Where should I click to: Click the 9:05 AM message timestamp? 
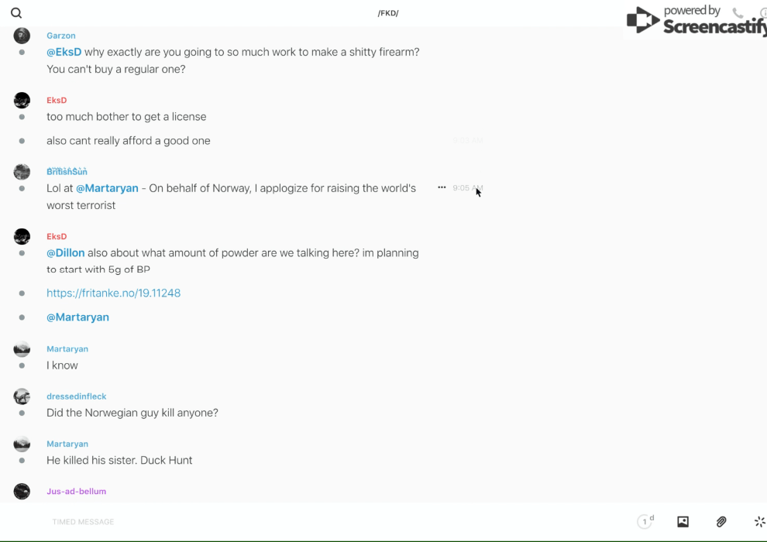pyautogui.click(x=467, y=188)
